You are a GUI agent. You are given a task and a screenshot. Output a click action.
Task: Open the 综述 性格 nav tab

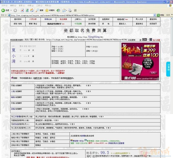click(18, 24)
